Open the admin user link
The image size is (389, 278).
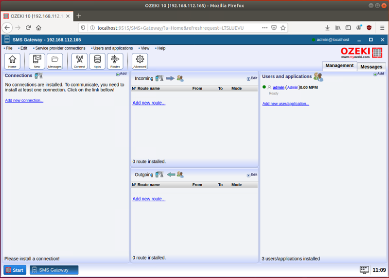(278, 87)
